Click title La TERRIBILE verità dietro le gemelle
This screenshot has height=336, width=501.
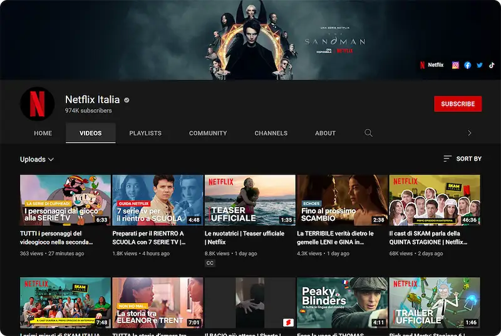(x=335, y=238)
